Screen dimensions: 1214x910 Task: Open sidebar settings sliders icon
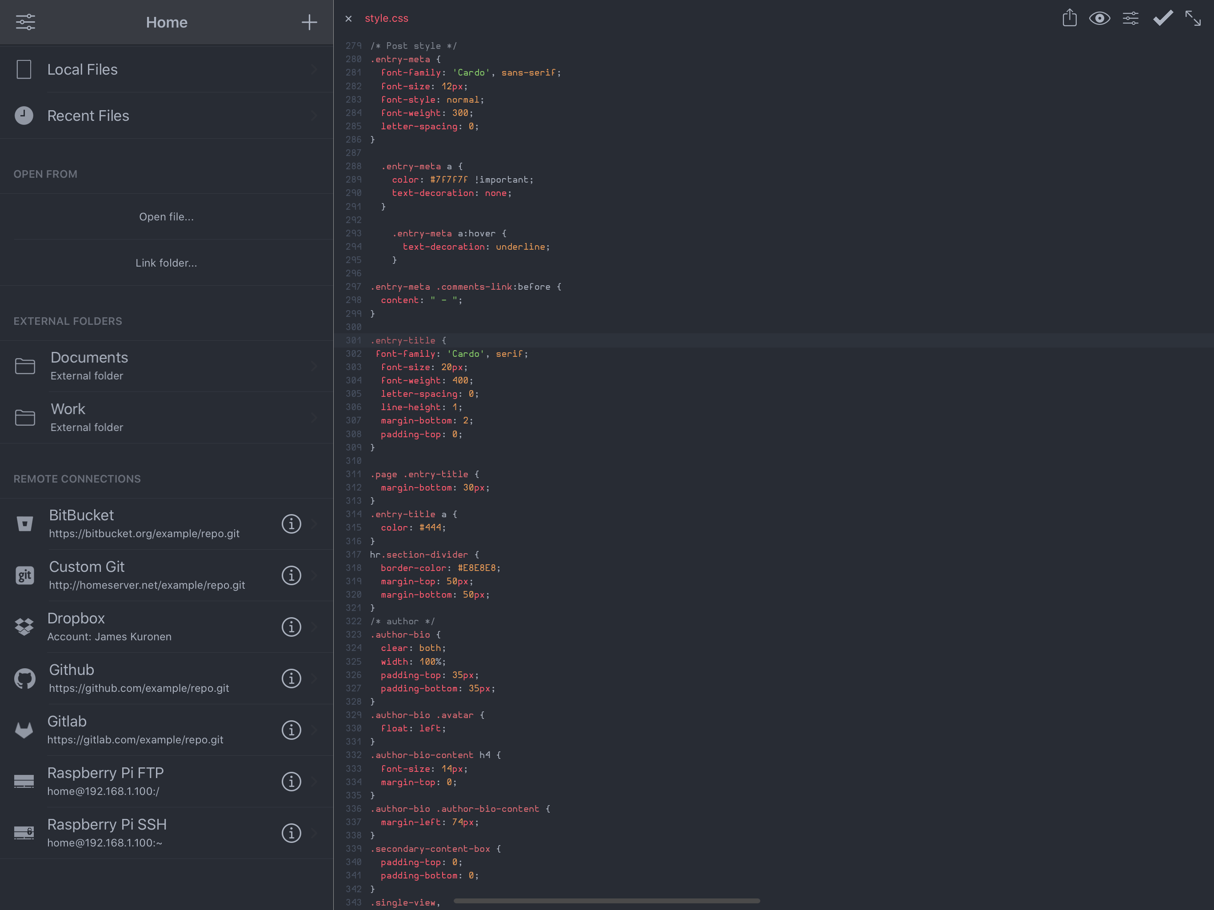click(x=25, y=22)
